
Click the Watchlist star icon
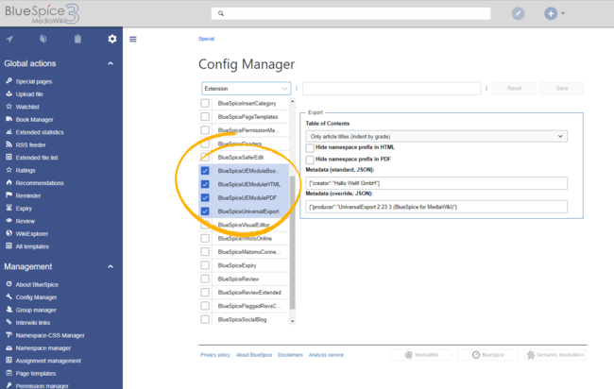click(9, 107)
